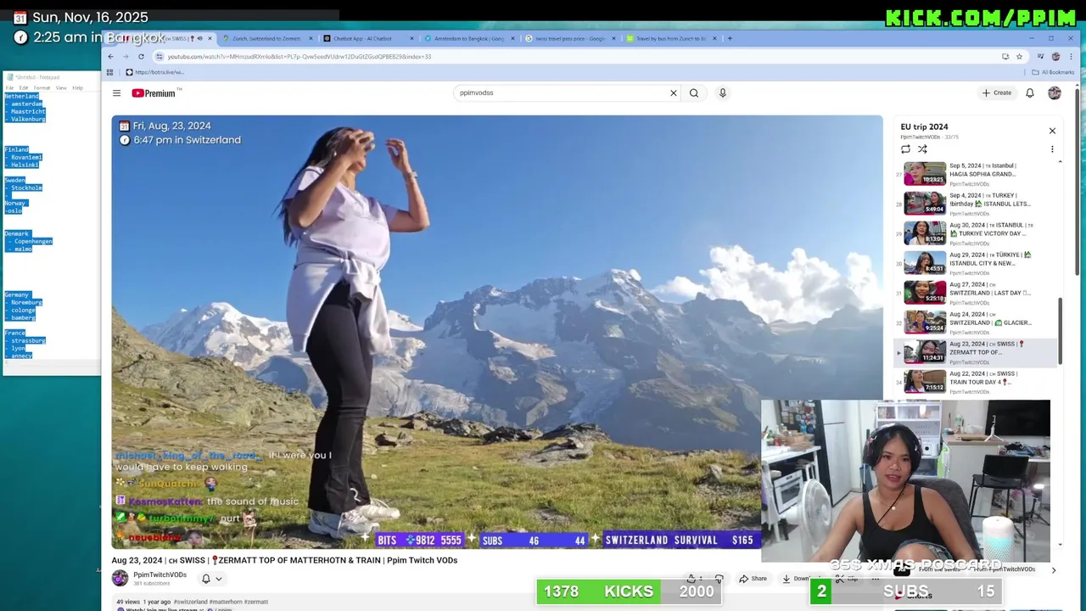Toggle shuffle playlist
The image size is (1086, 611).
point(922,149)
